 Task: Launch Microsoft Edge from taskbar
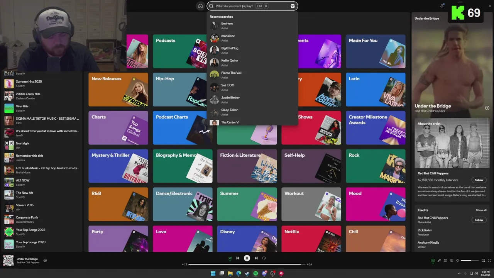point(239,273)
